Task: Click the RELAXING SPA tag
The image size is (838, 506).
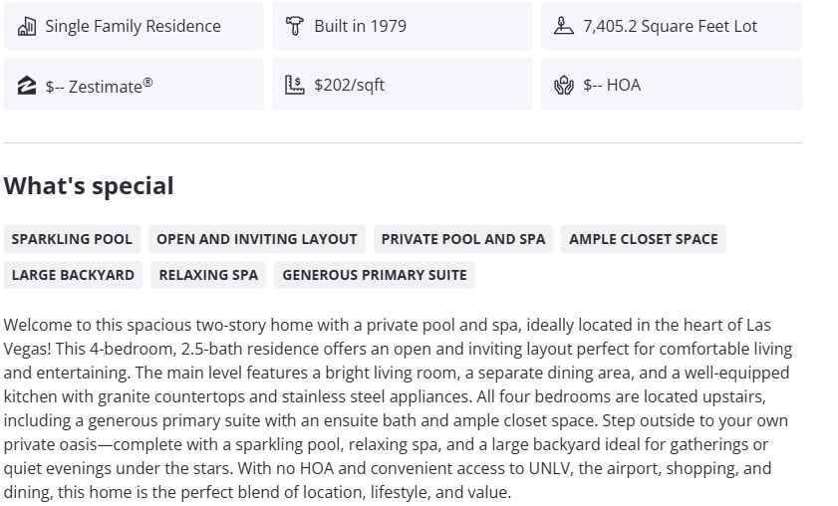Action: pos(208,275)
